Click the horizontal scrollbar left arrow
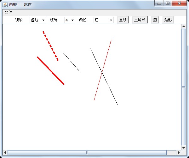 click(5, 153)
